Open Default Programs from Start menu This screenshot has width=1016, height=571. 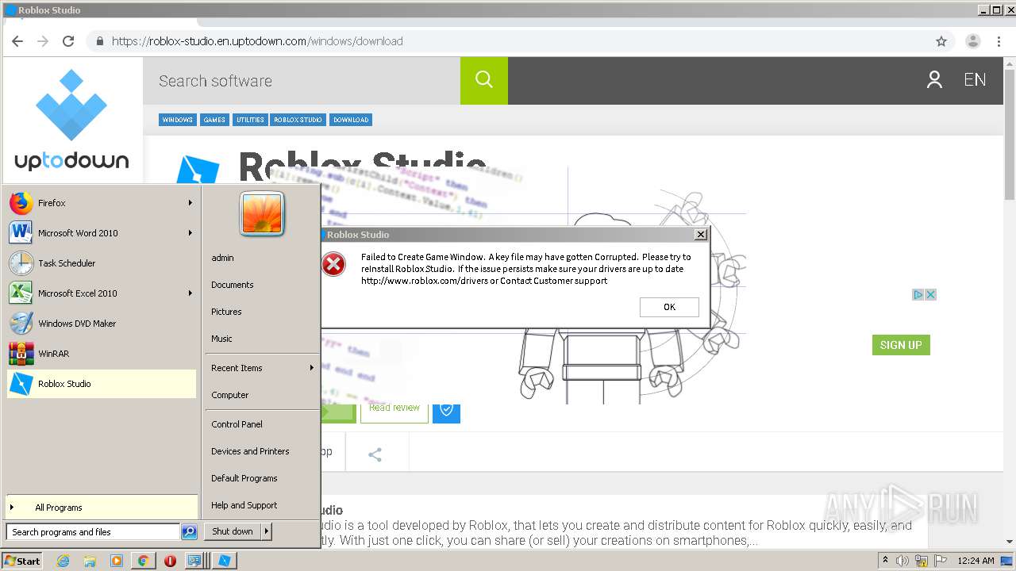tap(244, 478)
